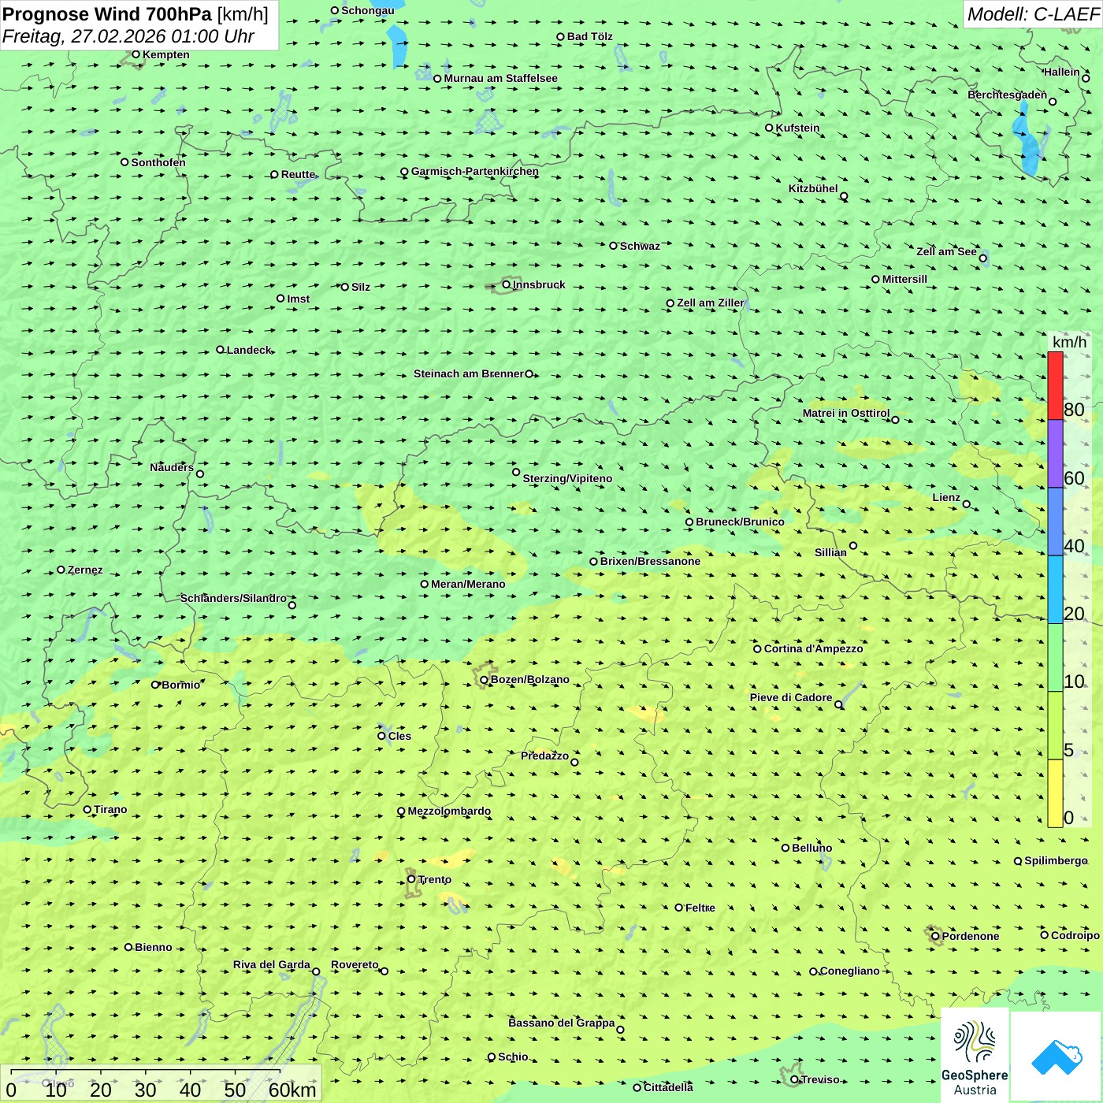Click the 'Reutte' label
1103x1103 pixels.
click(298, 174)
